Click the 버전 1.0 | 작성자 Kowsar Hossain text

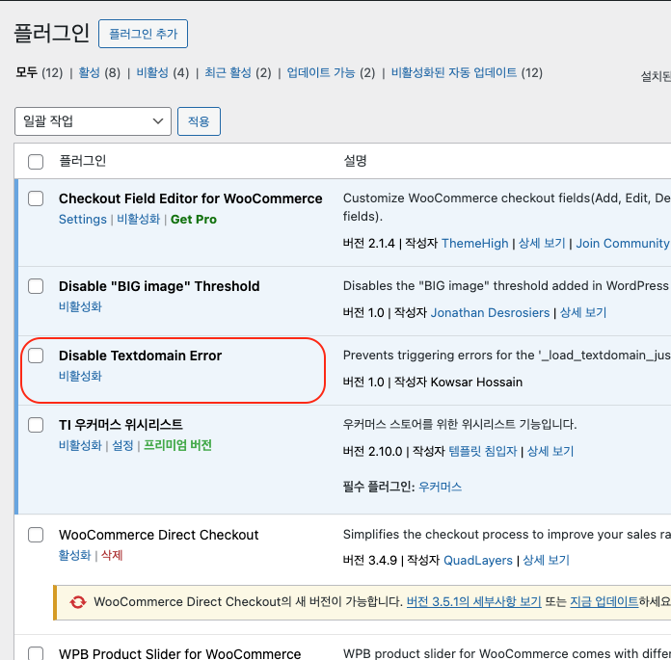tap(433, 382)
